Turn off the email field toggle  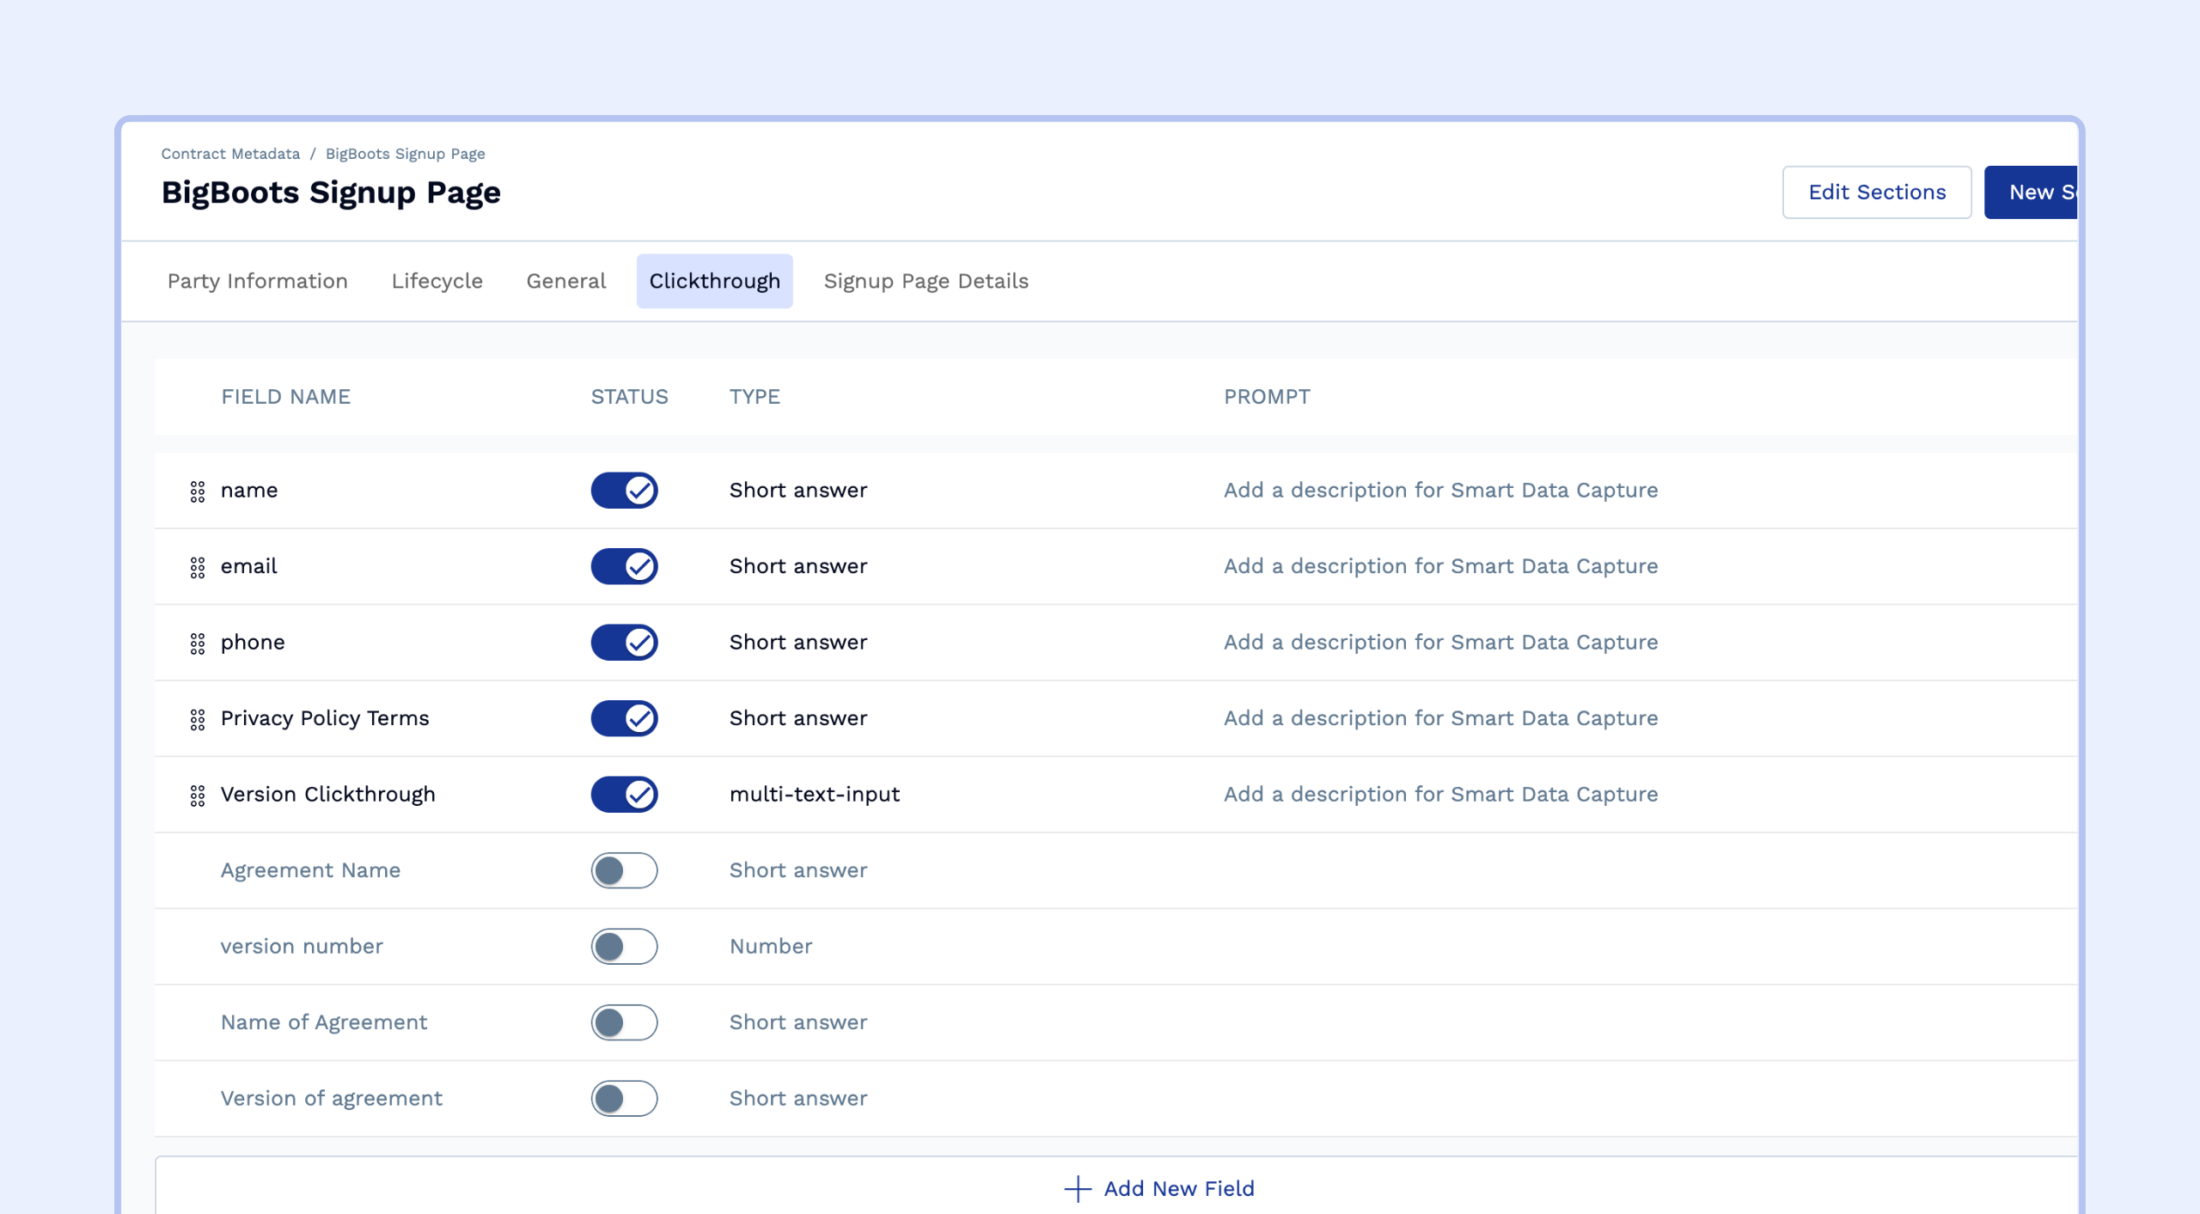point(624,566)
